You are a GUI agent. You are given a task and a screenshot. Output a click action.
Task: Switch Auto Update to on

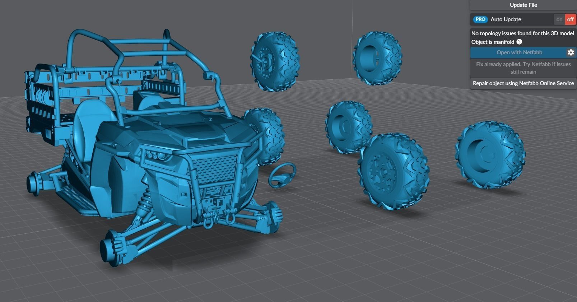point(559,19)
